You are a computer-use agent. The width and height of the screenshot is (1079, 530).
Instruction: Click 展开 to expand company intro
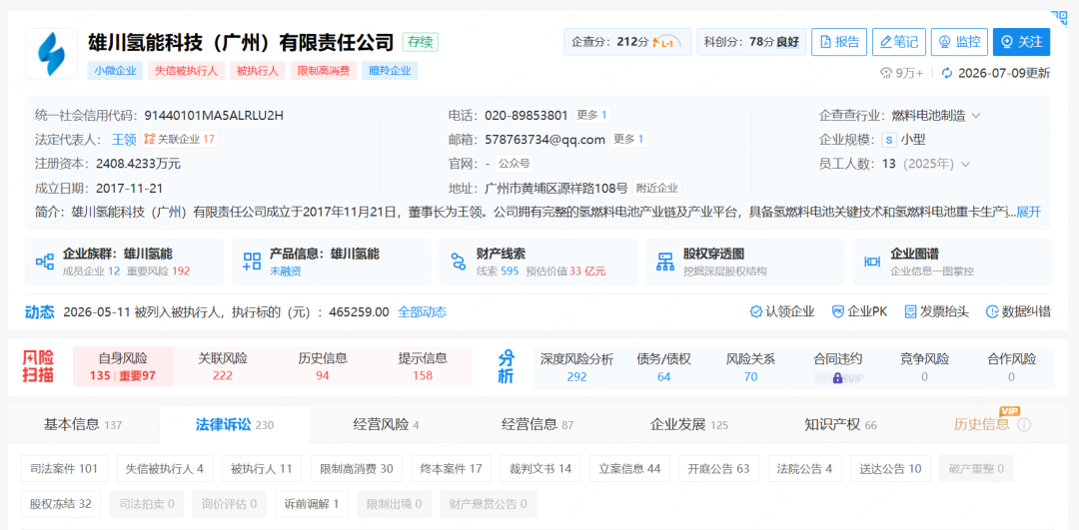click(1029, 212)
